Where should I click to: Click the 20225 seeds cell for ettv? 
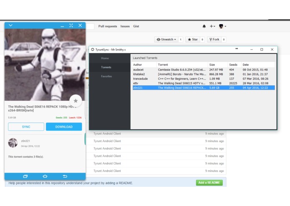[233, 83]
